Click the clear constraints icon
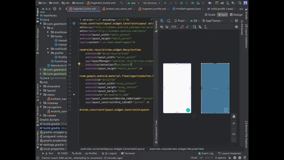Image resolution: width=284 pixels, height=160 pixels. click(x=182, y=27)
